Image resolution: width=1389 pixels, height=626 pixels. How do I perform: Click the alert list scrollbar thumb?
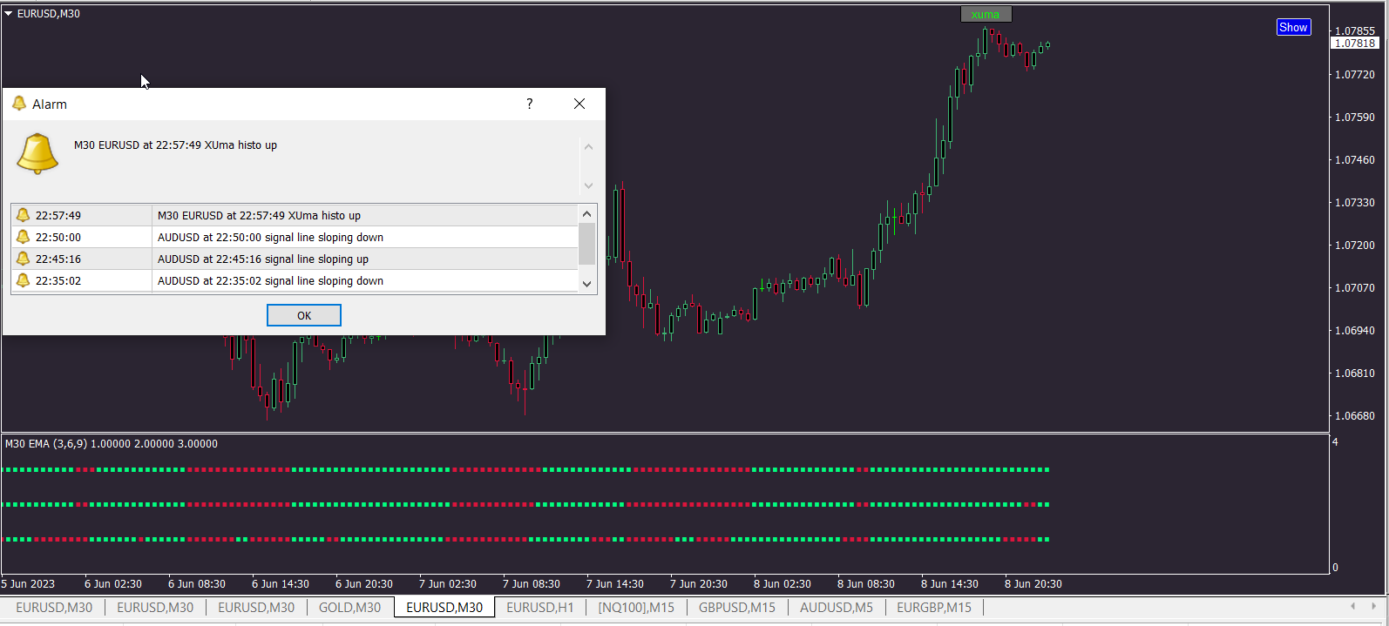coord(586,244)
